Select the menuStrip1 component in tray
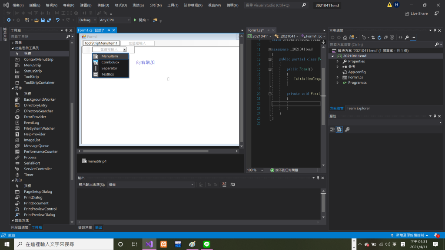Image resolution: width=445 pixels, height=250 pixels. click(x=94, y=161)
